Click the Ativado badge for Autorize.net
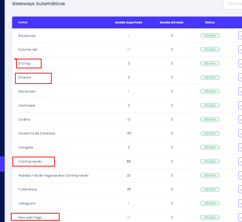The image size is (242, 222). pos(210,50)
